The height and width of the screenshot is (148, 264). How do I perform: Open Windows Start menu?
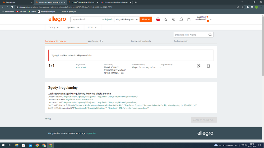pos(3,145)
